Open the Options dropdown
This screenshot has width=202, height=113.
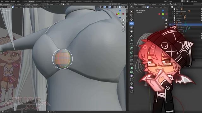[x=124, y=4]
